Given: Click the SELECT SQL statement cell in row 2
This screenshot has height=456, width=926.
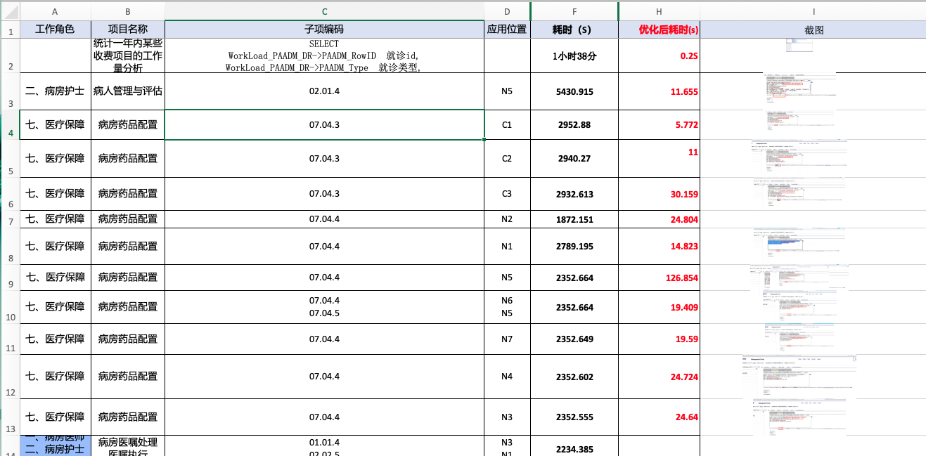Looking at the screenshot, I should pos(324,56).
